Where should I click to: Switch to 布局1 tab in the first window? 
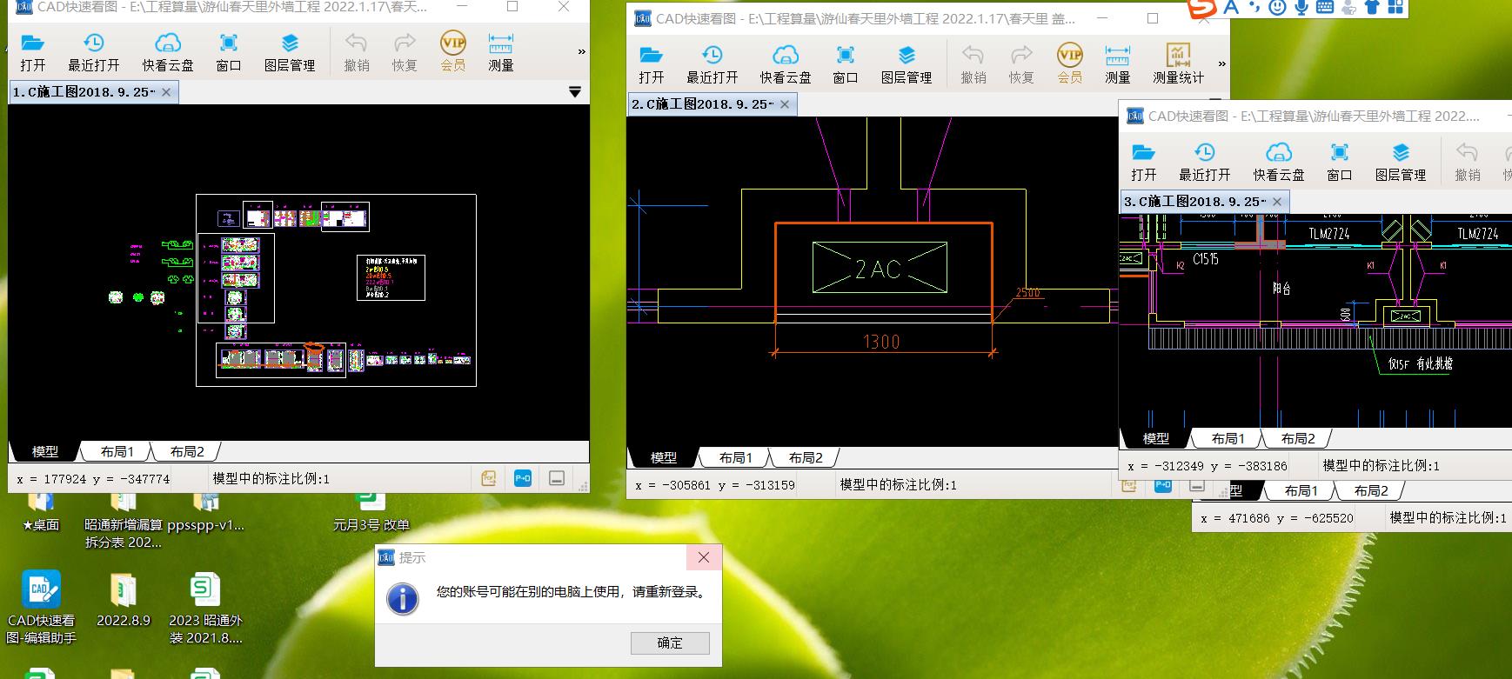117,451
